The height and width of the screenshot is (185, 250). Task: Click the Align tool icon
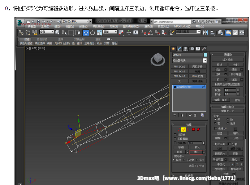click(212, 33)
